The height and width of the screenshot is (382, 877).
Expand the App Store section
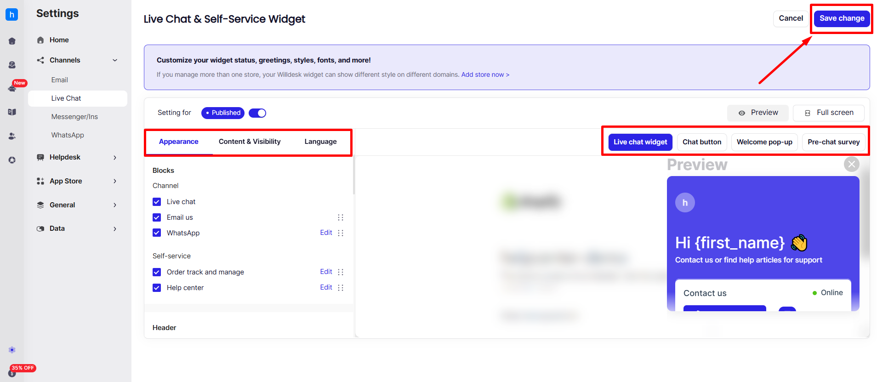[115, 181]
